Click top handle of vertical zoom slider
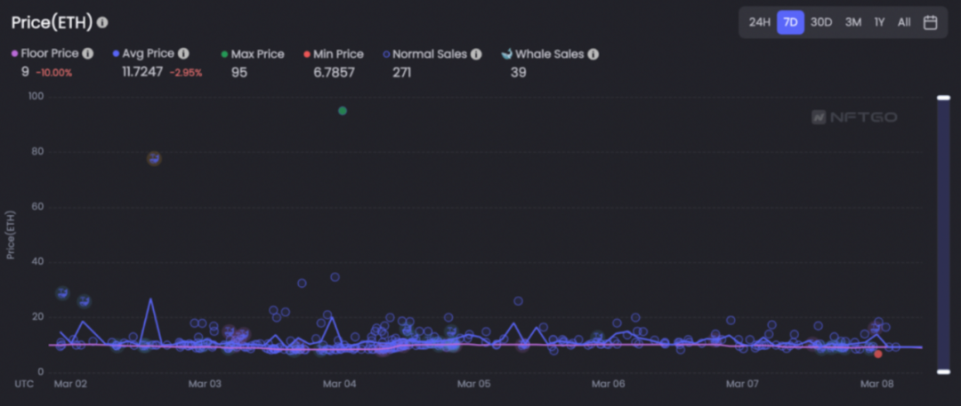The height and width of the screenshot is (406, 961). pos(944,98)
